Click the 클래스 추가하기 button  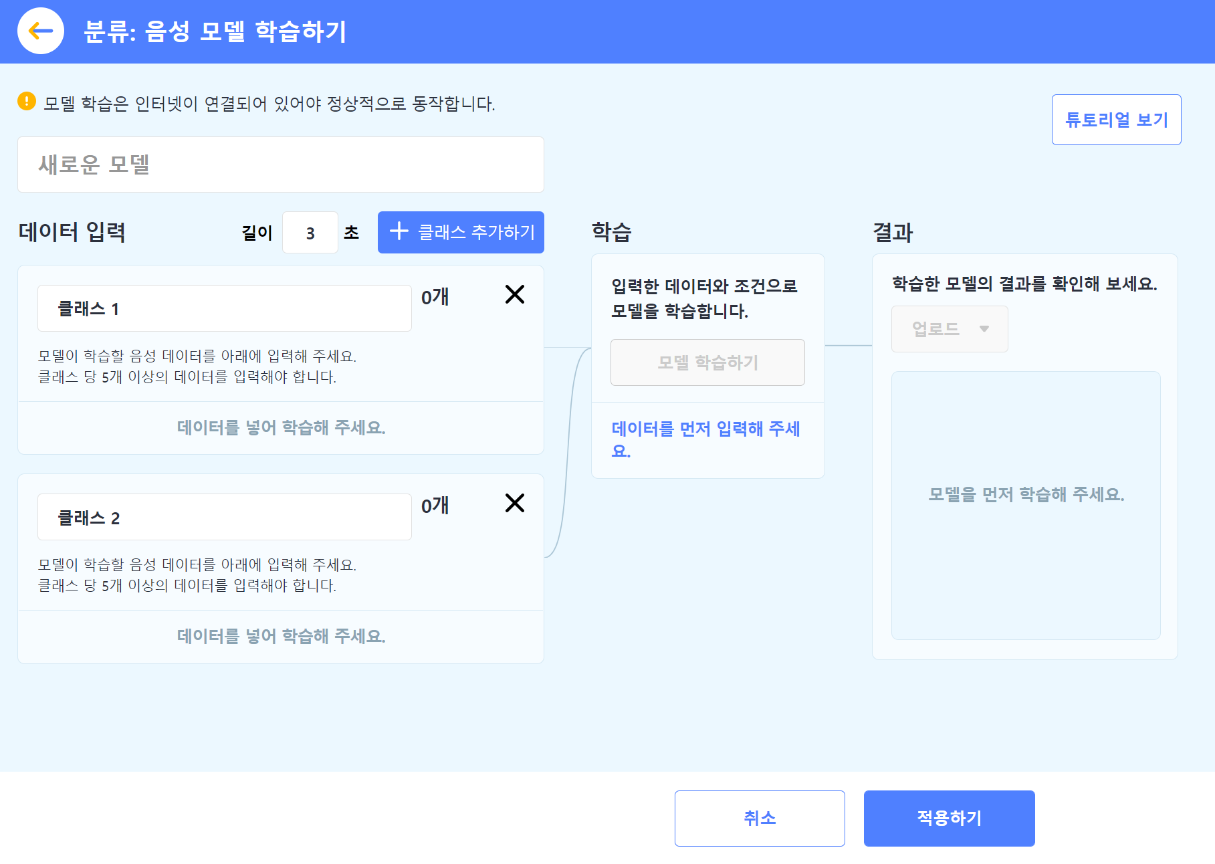click(461, 232)
